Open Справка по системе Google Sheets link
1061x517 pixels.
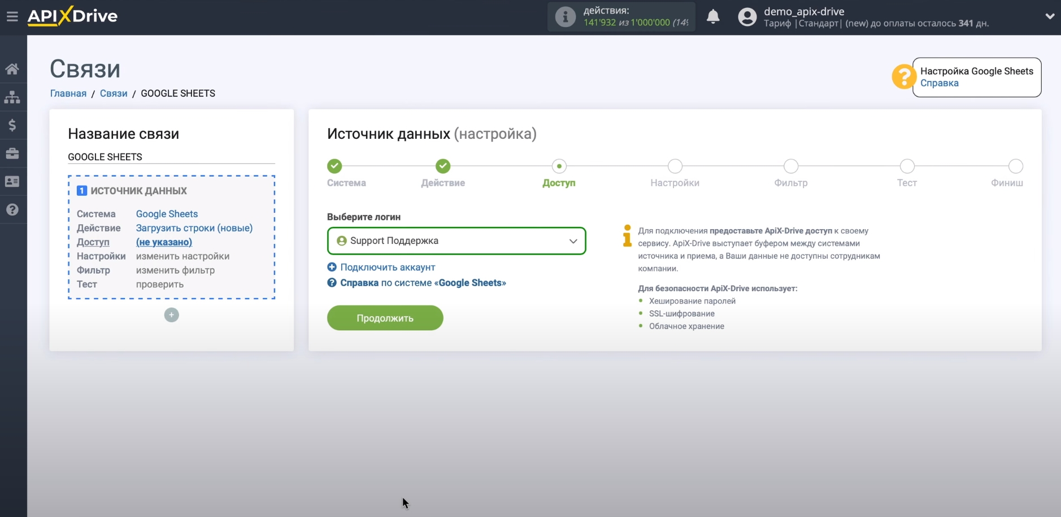[x=423, y=283]
